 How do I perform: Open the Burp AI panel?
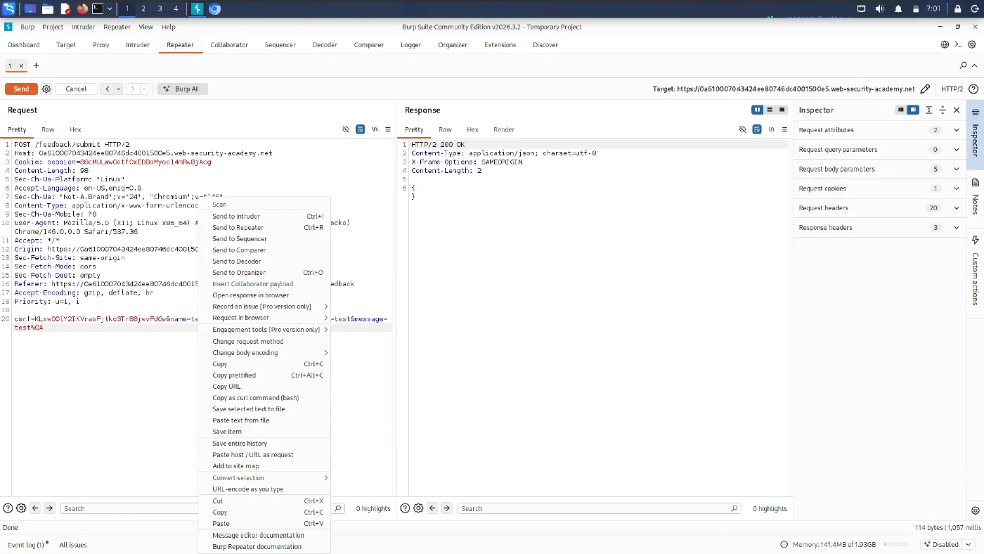tap(182, 89)
